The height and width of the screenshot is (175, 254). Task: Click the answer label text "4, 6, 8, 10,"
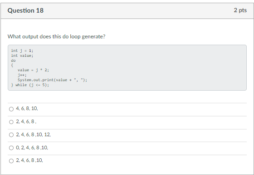coord(27,108)
